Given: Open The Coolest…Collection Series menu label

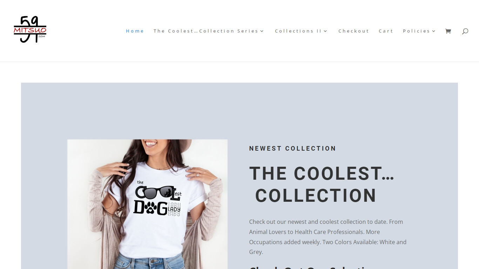Looking at the screenshot, I should pyautogui.click(x=206, y=31).
